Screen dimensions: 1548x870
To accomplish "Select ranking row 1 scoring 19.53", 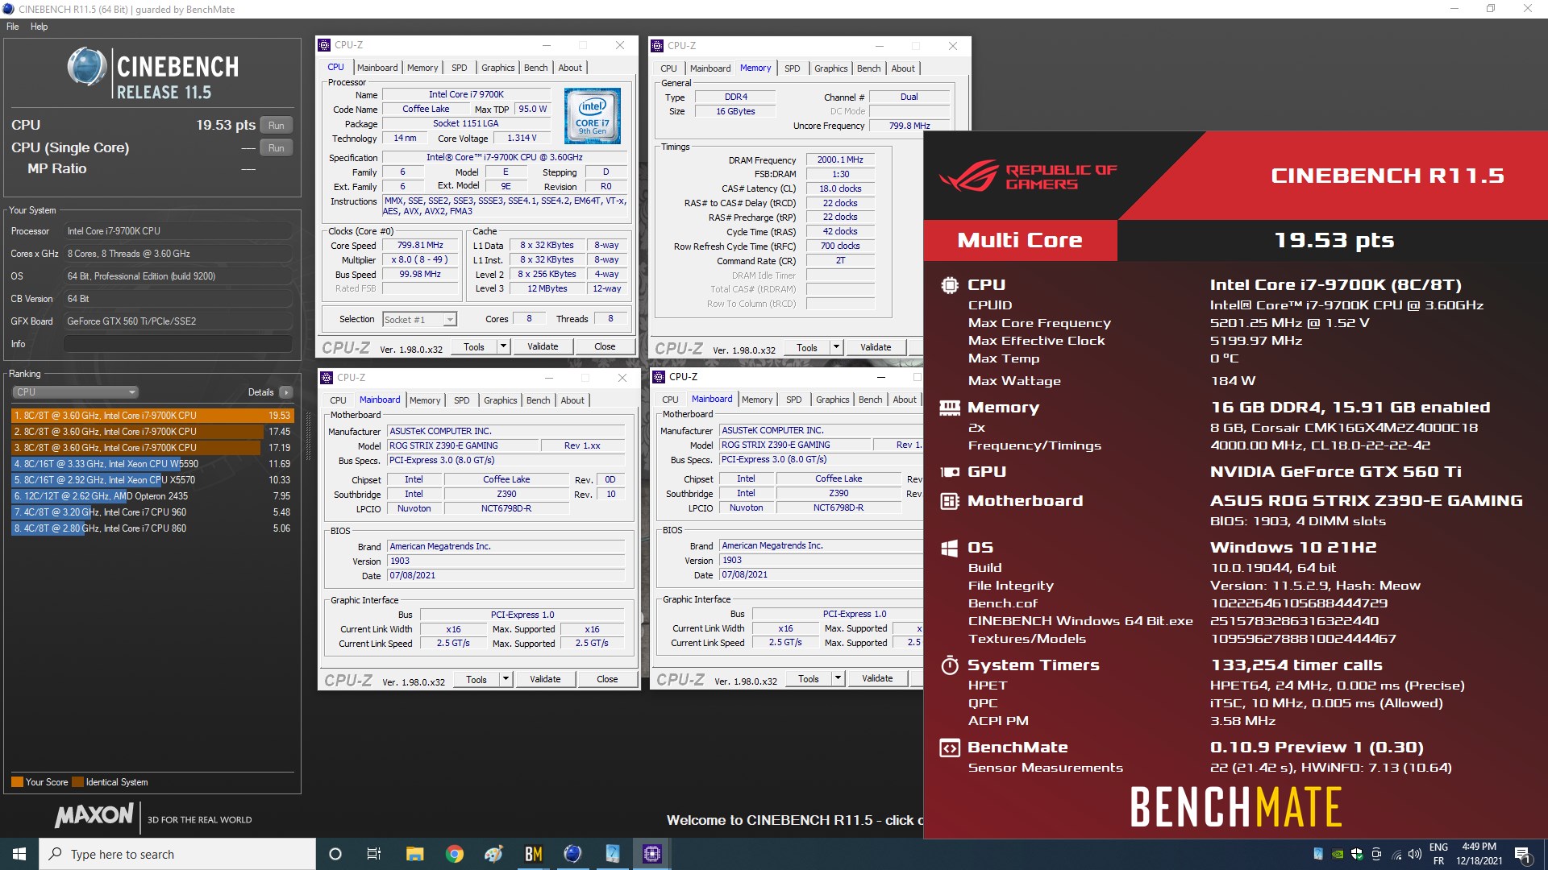I will click(152, 416).
